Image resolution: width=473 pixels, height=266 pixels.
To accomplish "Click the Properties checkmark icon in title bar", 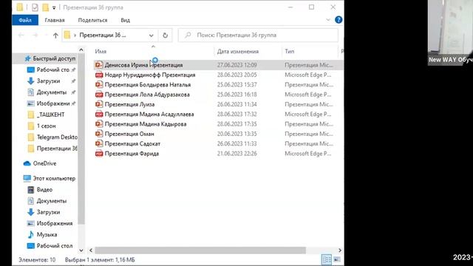I will [x=35, y=7].
